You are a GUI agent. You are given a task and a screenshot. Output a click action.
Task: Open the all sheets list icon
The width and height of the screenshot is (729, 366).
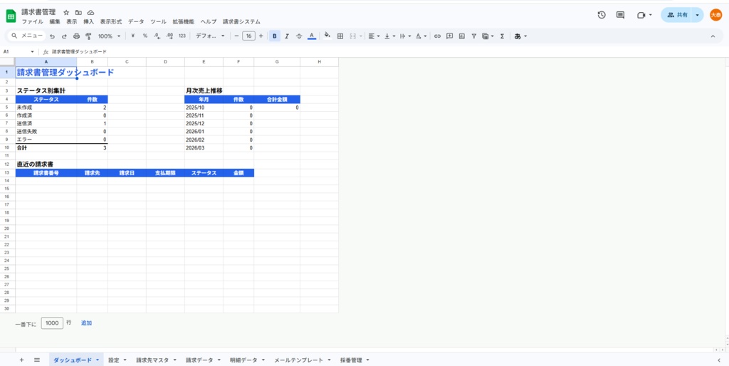[37, 360]
